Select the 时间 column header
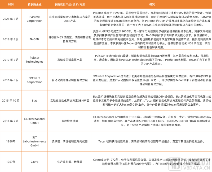The width and height of the screenshot is (212, 172). click(11, 5)
